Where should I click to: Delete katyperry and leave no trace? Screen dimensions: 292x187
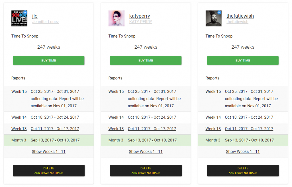[x=146, y=170]
